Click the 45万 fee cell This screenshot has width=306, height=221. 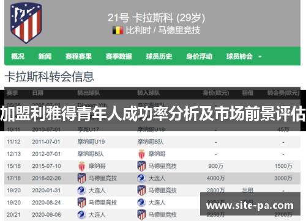pos(283,129)
